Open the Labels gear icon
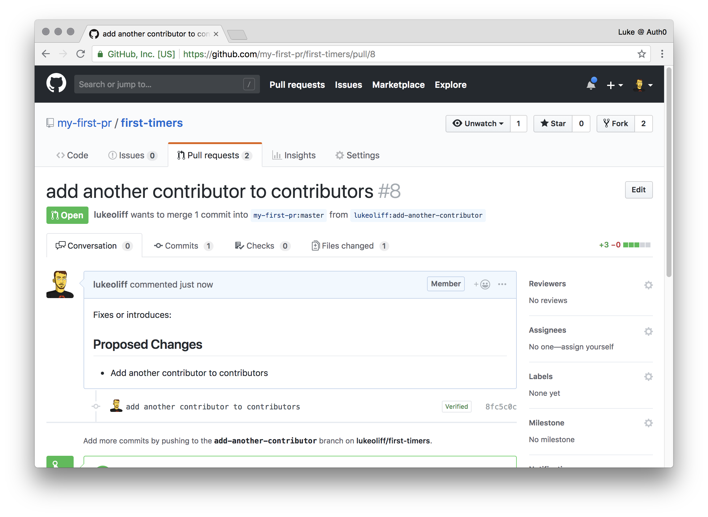 [x=649, y=377]
